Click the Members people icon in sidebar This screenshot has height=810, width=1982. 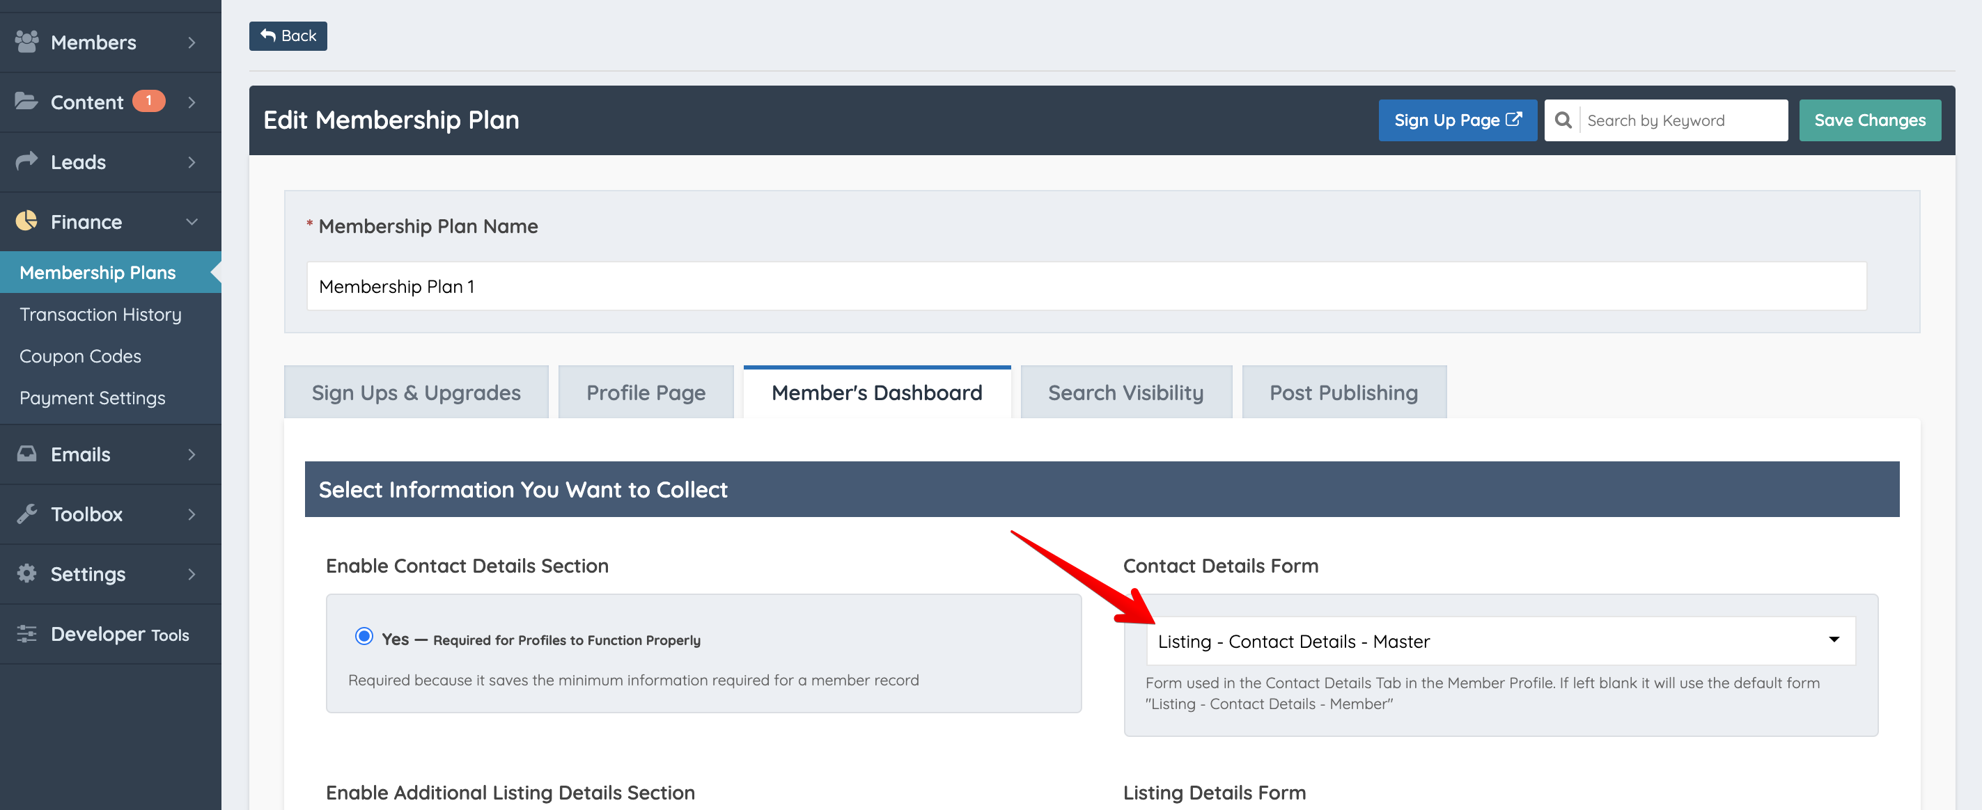tap(26, 42)
